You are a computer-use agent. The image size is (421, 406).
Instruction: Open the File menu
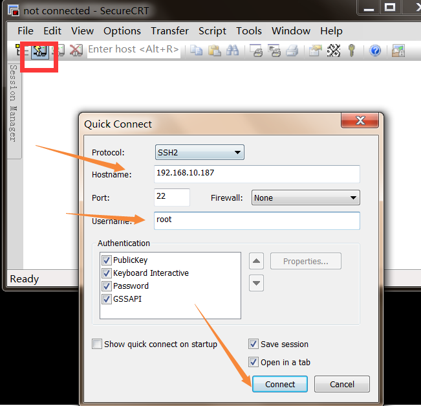click(25, 31)
